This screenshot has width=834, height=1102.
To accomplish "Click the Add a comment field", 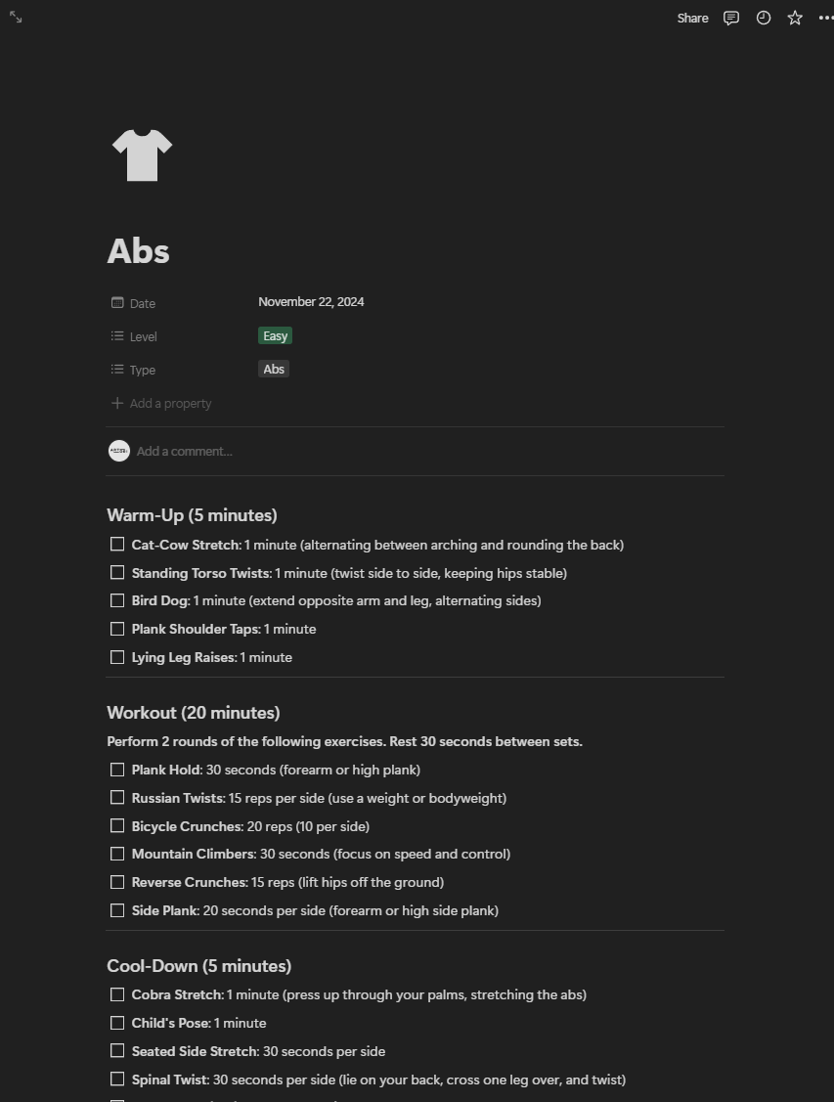I will coord(185,451).
